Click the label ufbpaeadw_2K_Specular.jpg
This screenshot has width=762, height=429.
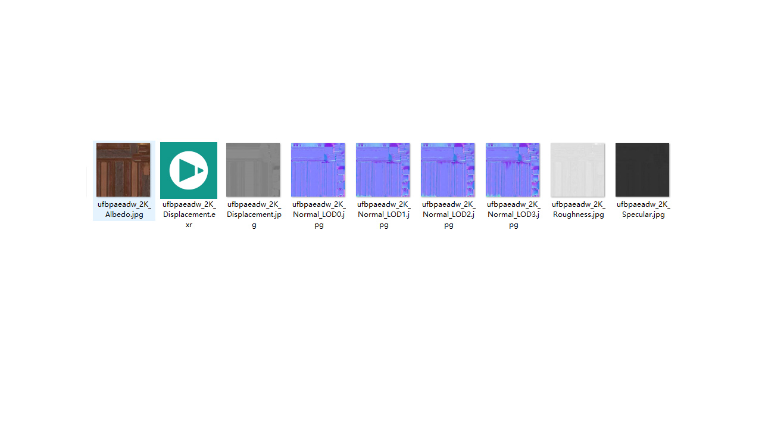644,209
